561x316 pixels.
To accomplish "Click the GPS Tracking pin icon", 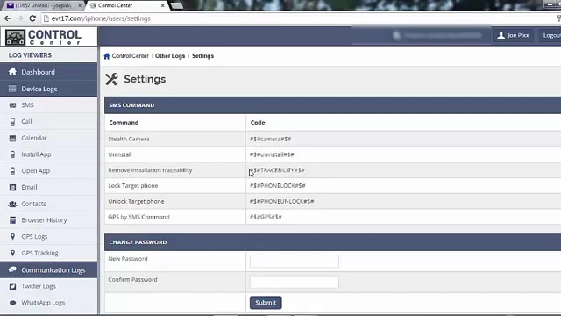I will click(12, 253).
